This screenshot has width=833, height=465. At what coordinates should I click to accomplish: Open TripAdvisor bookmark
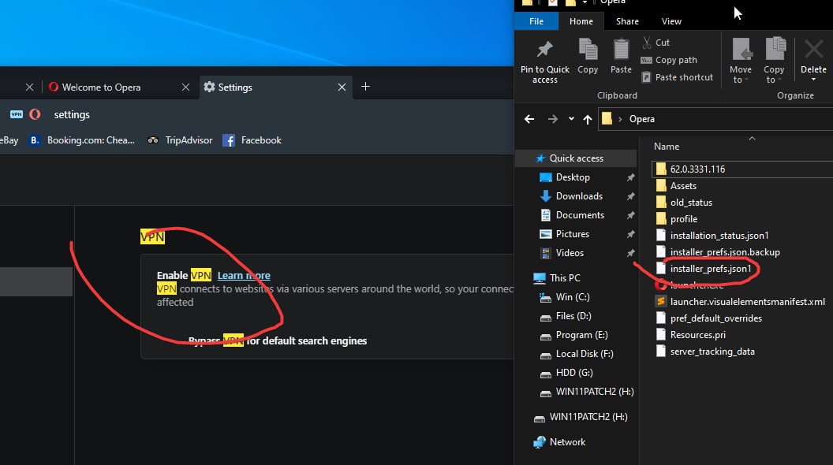tap(180, 140)
